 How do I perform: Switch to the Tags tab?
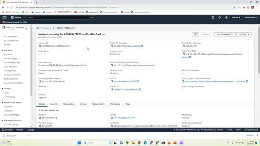(x=128, y=104)
